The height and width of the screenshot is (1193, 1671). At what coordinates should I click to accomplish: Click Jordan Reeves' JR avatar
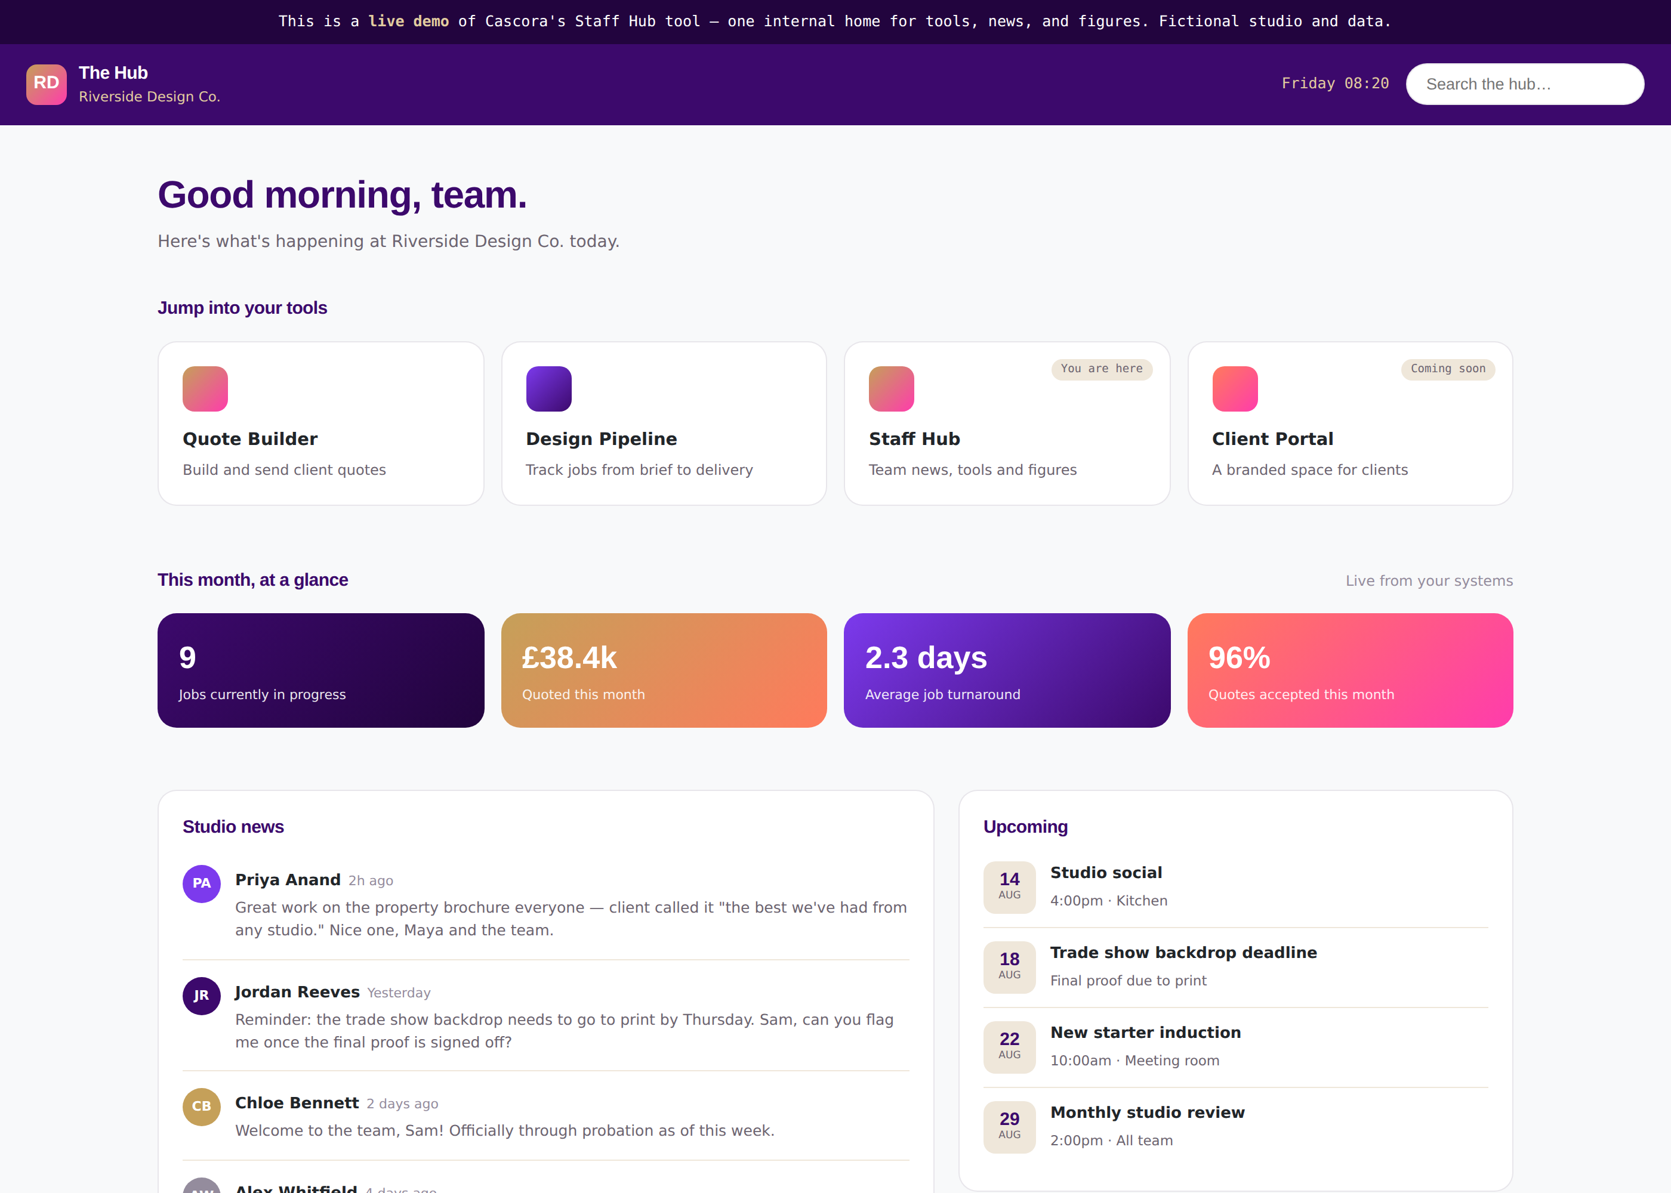click(201, 996)
